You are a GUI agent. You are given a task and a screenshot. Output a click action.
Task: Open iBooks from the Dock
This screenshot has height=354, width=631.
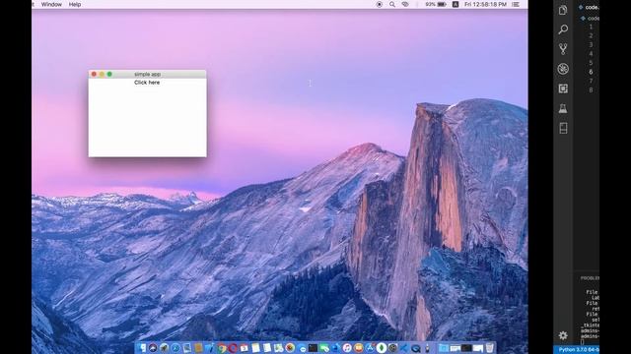pyautogui.click(x=358, y=348)
